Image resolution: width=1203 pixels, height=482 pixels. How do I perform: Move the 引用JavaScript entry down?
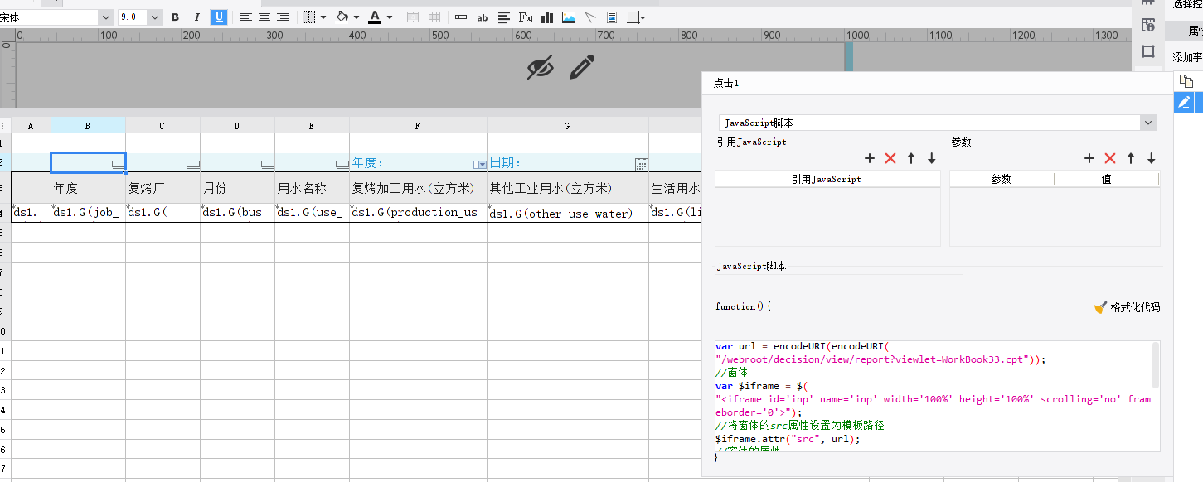click(932, 158)
